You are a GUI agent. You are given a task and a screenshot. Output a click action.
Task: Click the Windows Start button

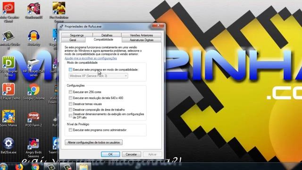pos(3,167)
